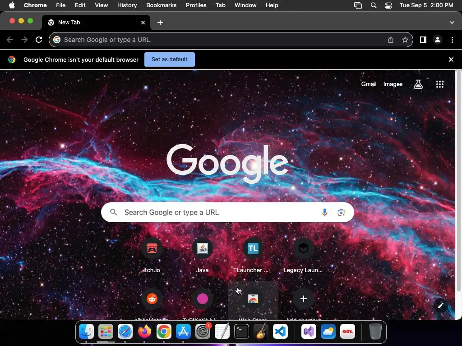Viewport: 462px width, 346px height.
Task: Open Finder from the Dock
Action: [x=86, y=332]
